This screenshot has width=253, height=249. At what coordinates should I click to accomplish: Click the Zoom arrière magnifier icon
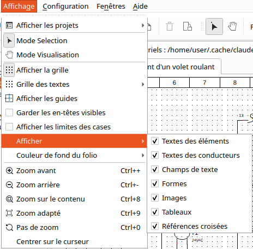coord(9,185)
